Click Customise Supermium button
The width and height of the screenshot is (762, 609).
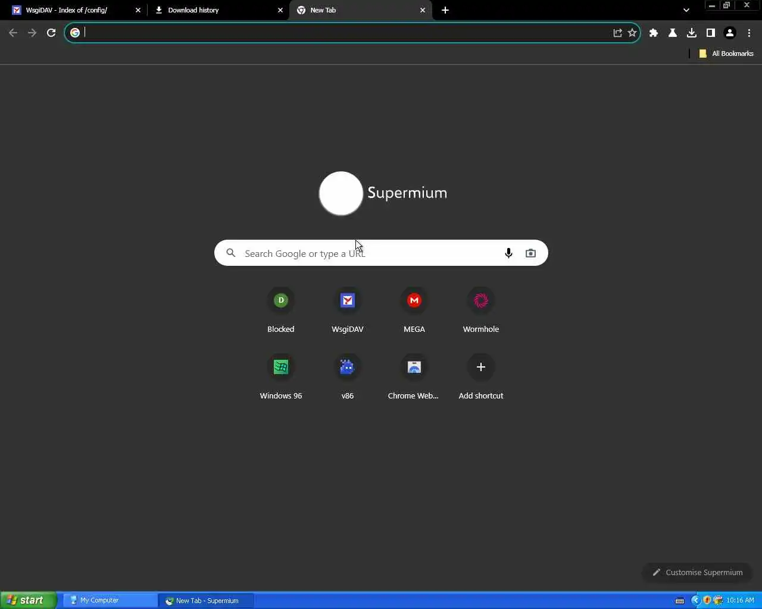[x=698, y=572]
